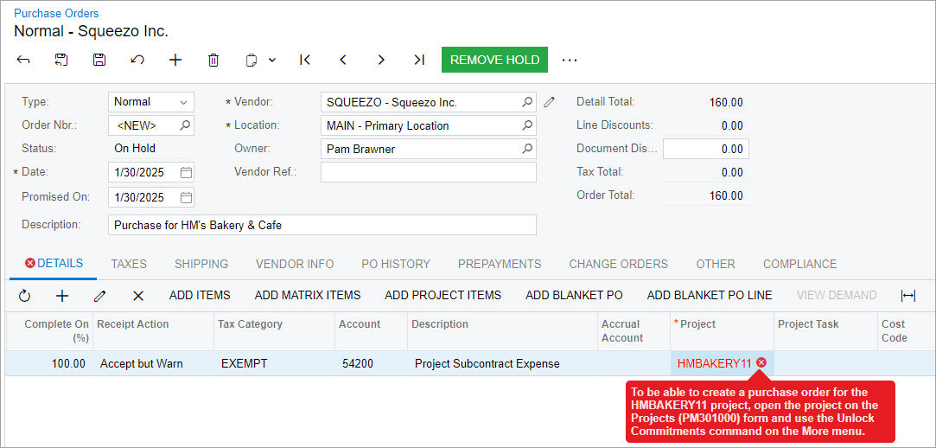Click the pencil icon beside Vendor
This screenshot has width=936, height=448.
[549, 102]
